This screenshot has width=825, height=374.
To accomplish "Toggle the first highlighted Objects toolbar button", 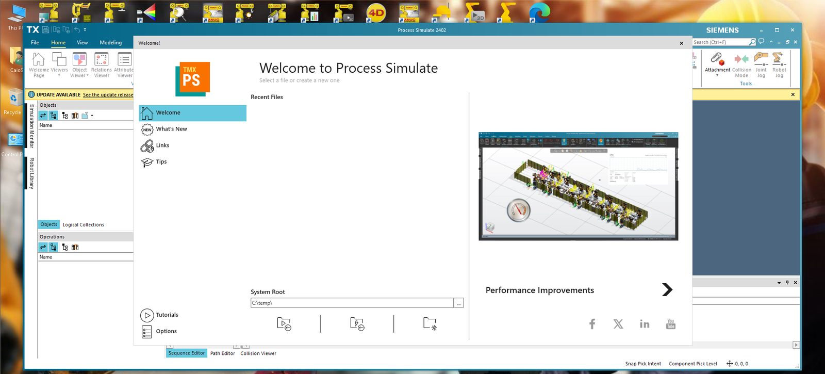I will tap(43, 116).
